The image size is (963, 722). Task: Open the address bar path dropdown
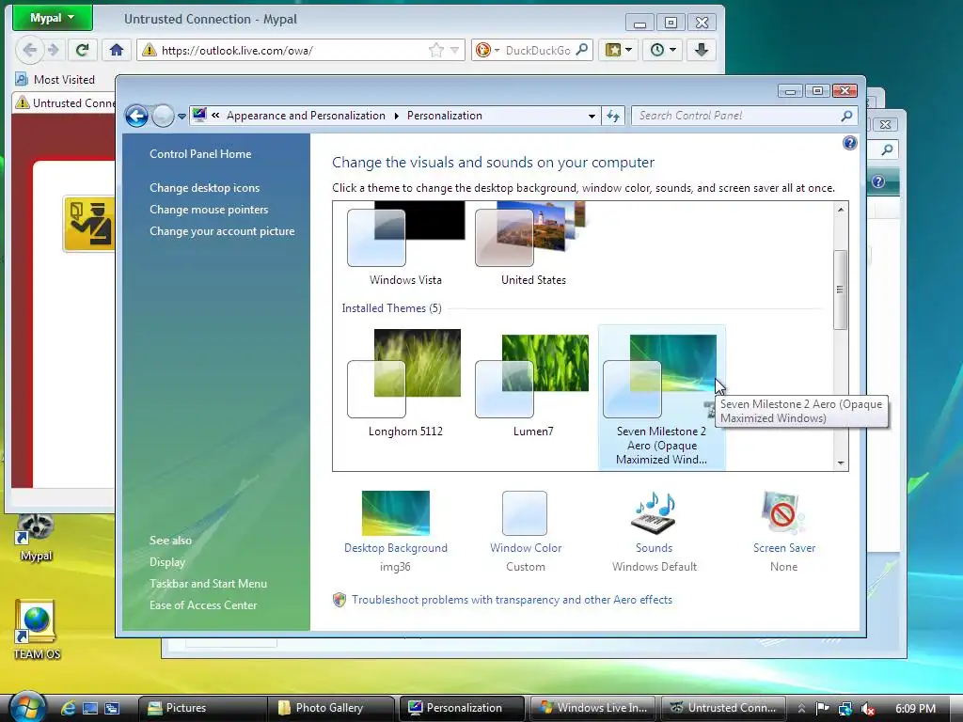pyautogui.click(x=592, y=116)
